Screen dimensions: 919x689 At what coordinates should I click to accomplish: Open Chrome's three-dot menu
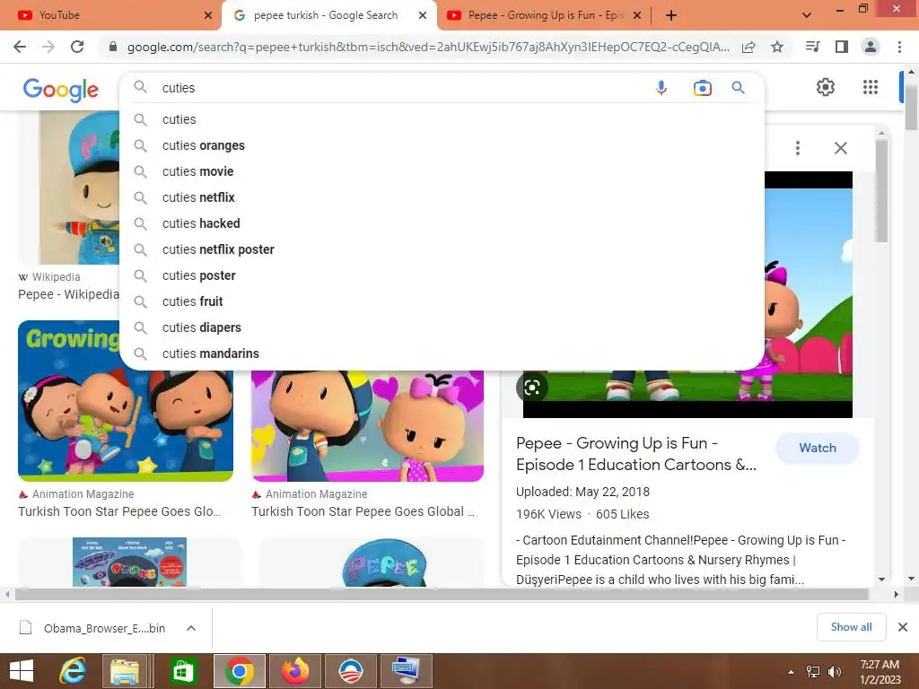point(899,47)
